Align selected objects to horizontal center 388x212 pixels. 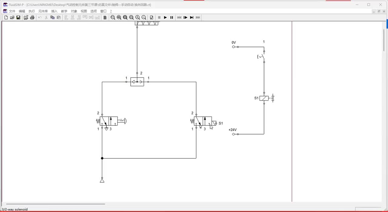tap(73, 18)
